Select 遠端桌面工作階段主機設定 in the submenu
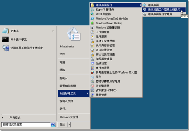The image size is (189, 131). pos(164,10)
